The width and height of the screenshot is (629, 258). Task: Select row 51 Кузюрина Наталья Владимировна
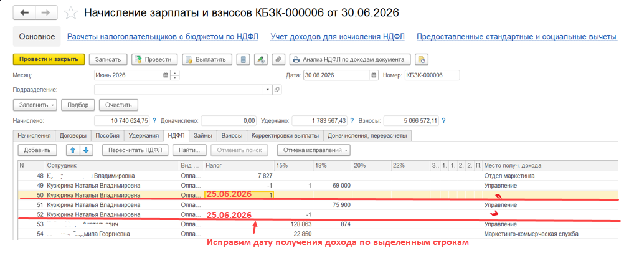click(x=318, y=204)
